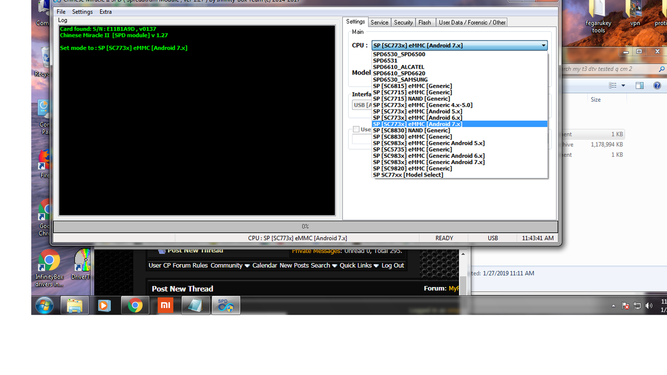Open User Data / Forensic / Other tab
Image resolution: width=667 pixels, height=375 pixels.
coord(472,22)
